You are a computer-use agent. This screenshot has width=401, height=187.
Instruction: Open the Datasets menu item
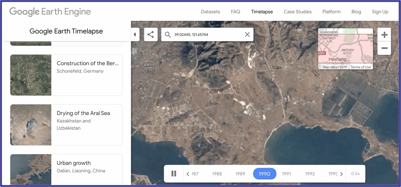(210, 12)
